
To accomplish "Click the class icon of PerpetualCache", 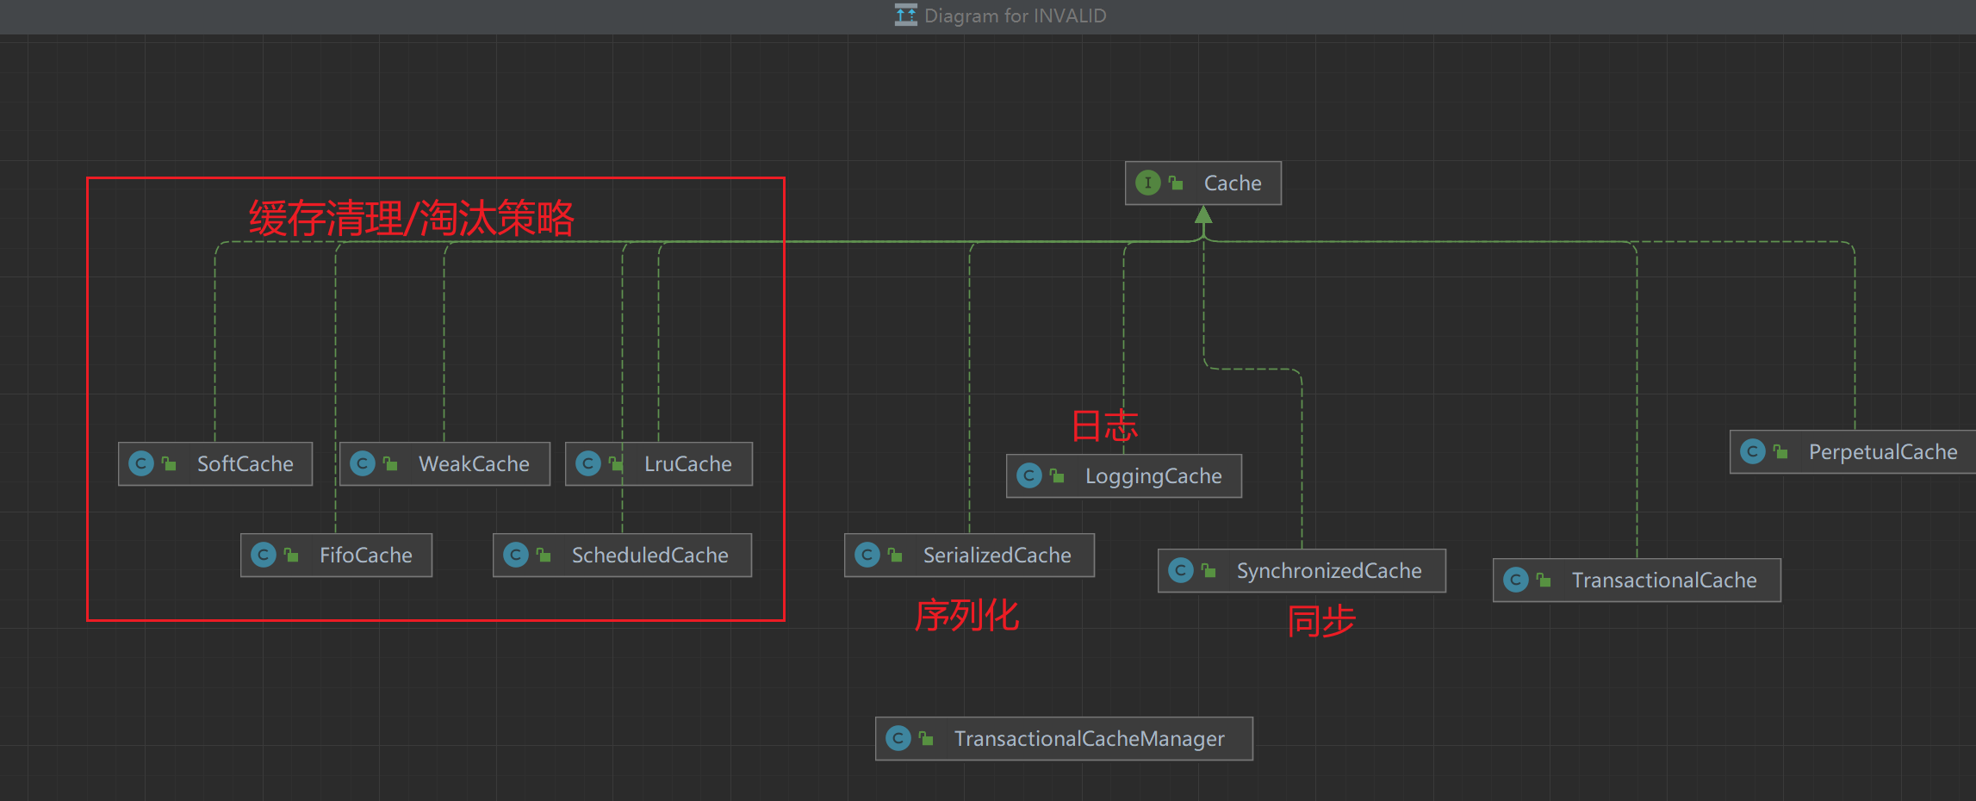I will coord(1753,451).
